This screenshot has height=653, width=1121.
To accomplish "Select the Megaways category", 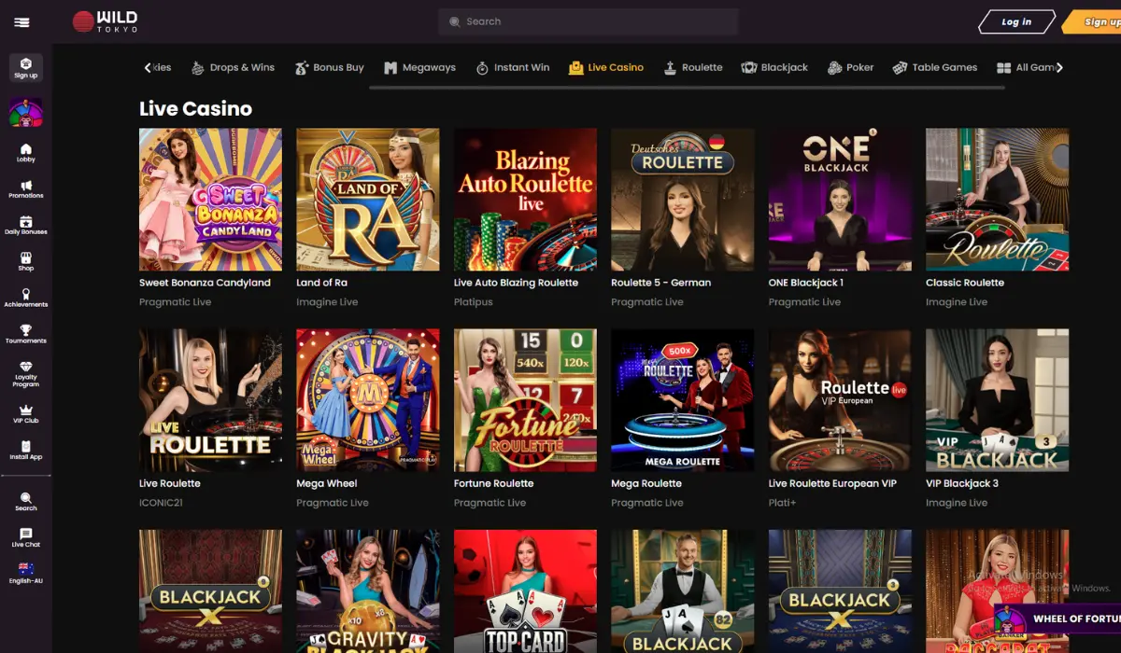I will pos(419,67).
